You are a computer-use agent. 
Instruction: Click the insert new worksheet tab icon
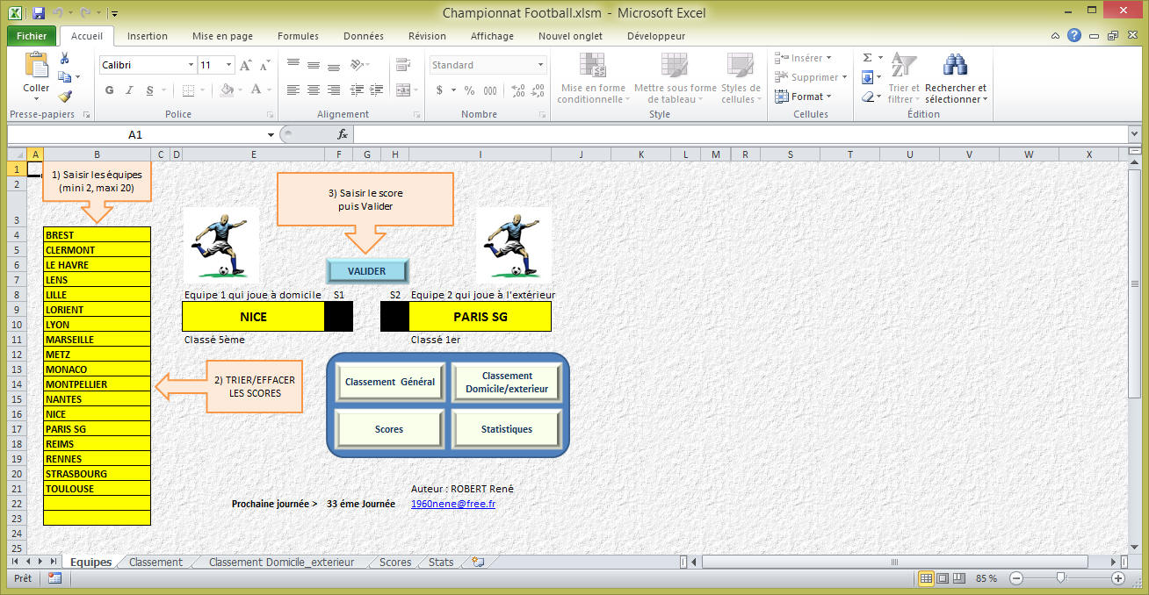point(478,562)
